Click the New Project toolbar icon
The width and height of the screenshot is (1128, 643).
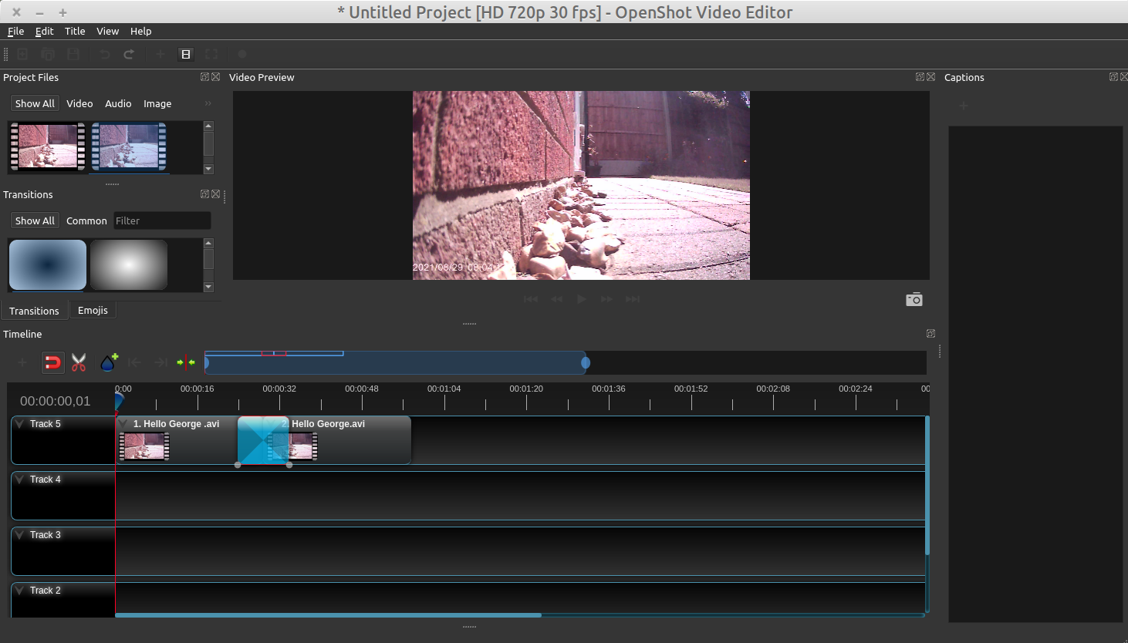(22, 54)
